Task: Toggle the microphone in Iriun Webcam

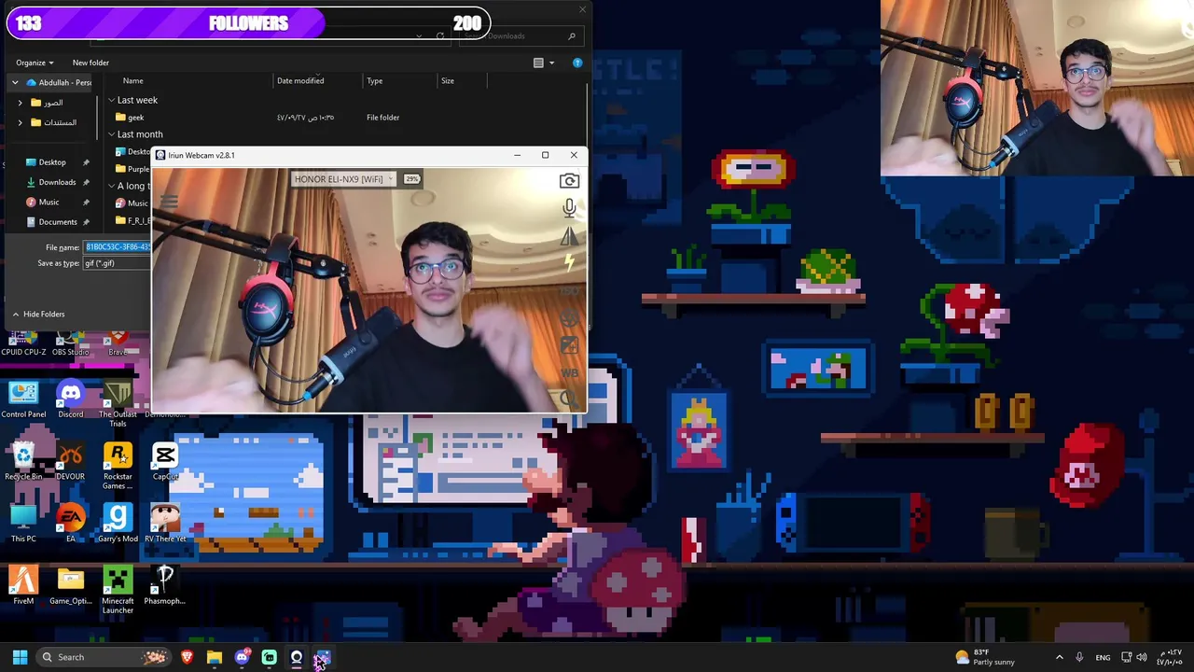Action: click(x=569, y=207)
